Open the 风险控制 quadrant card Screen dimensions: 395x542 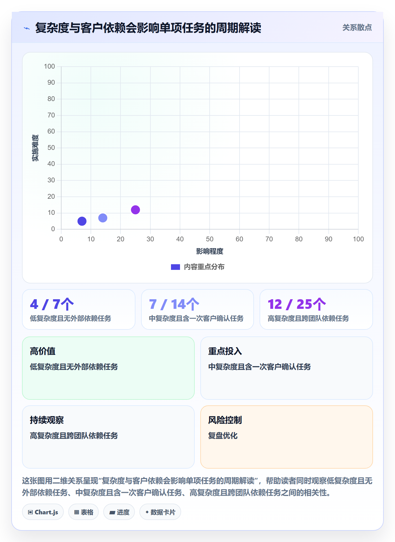pos(287,437)
